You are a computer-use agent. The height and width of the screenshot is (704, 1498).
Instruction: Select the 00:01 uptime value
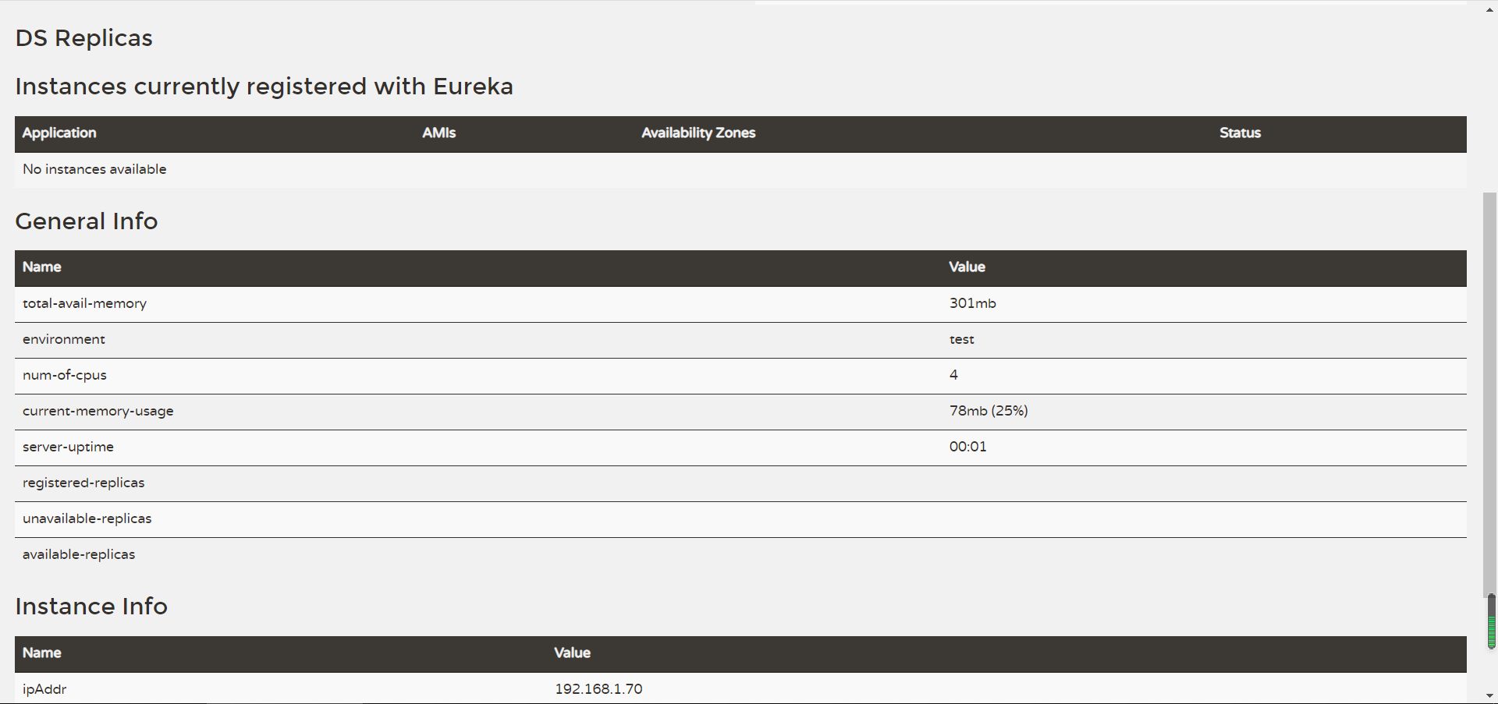coord(967,447)
